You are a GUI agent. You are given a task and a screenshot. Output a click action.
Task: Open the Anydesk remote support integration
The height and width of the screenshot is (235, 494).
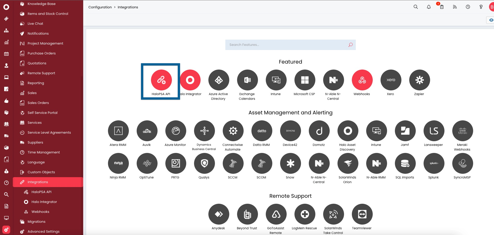(219, 214)
